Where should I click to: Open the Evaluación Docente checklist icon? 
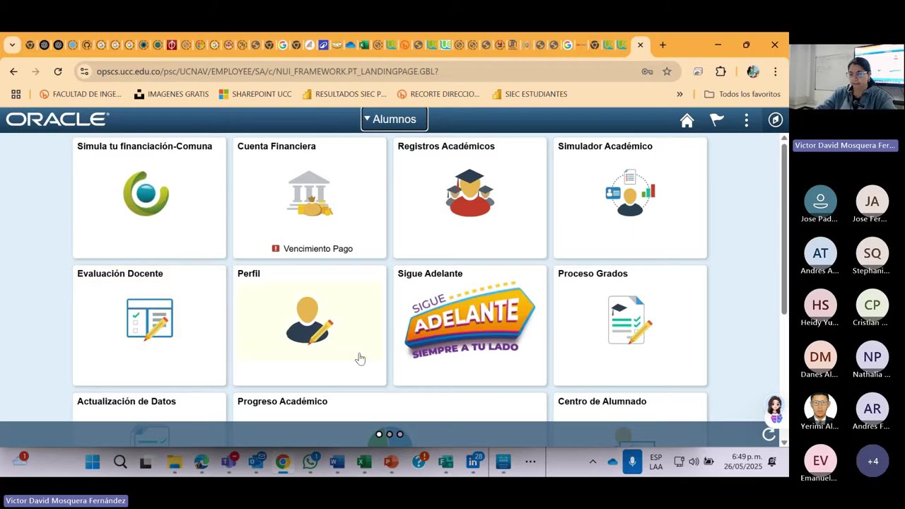click(149, 320)
